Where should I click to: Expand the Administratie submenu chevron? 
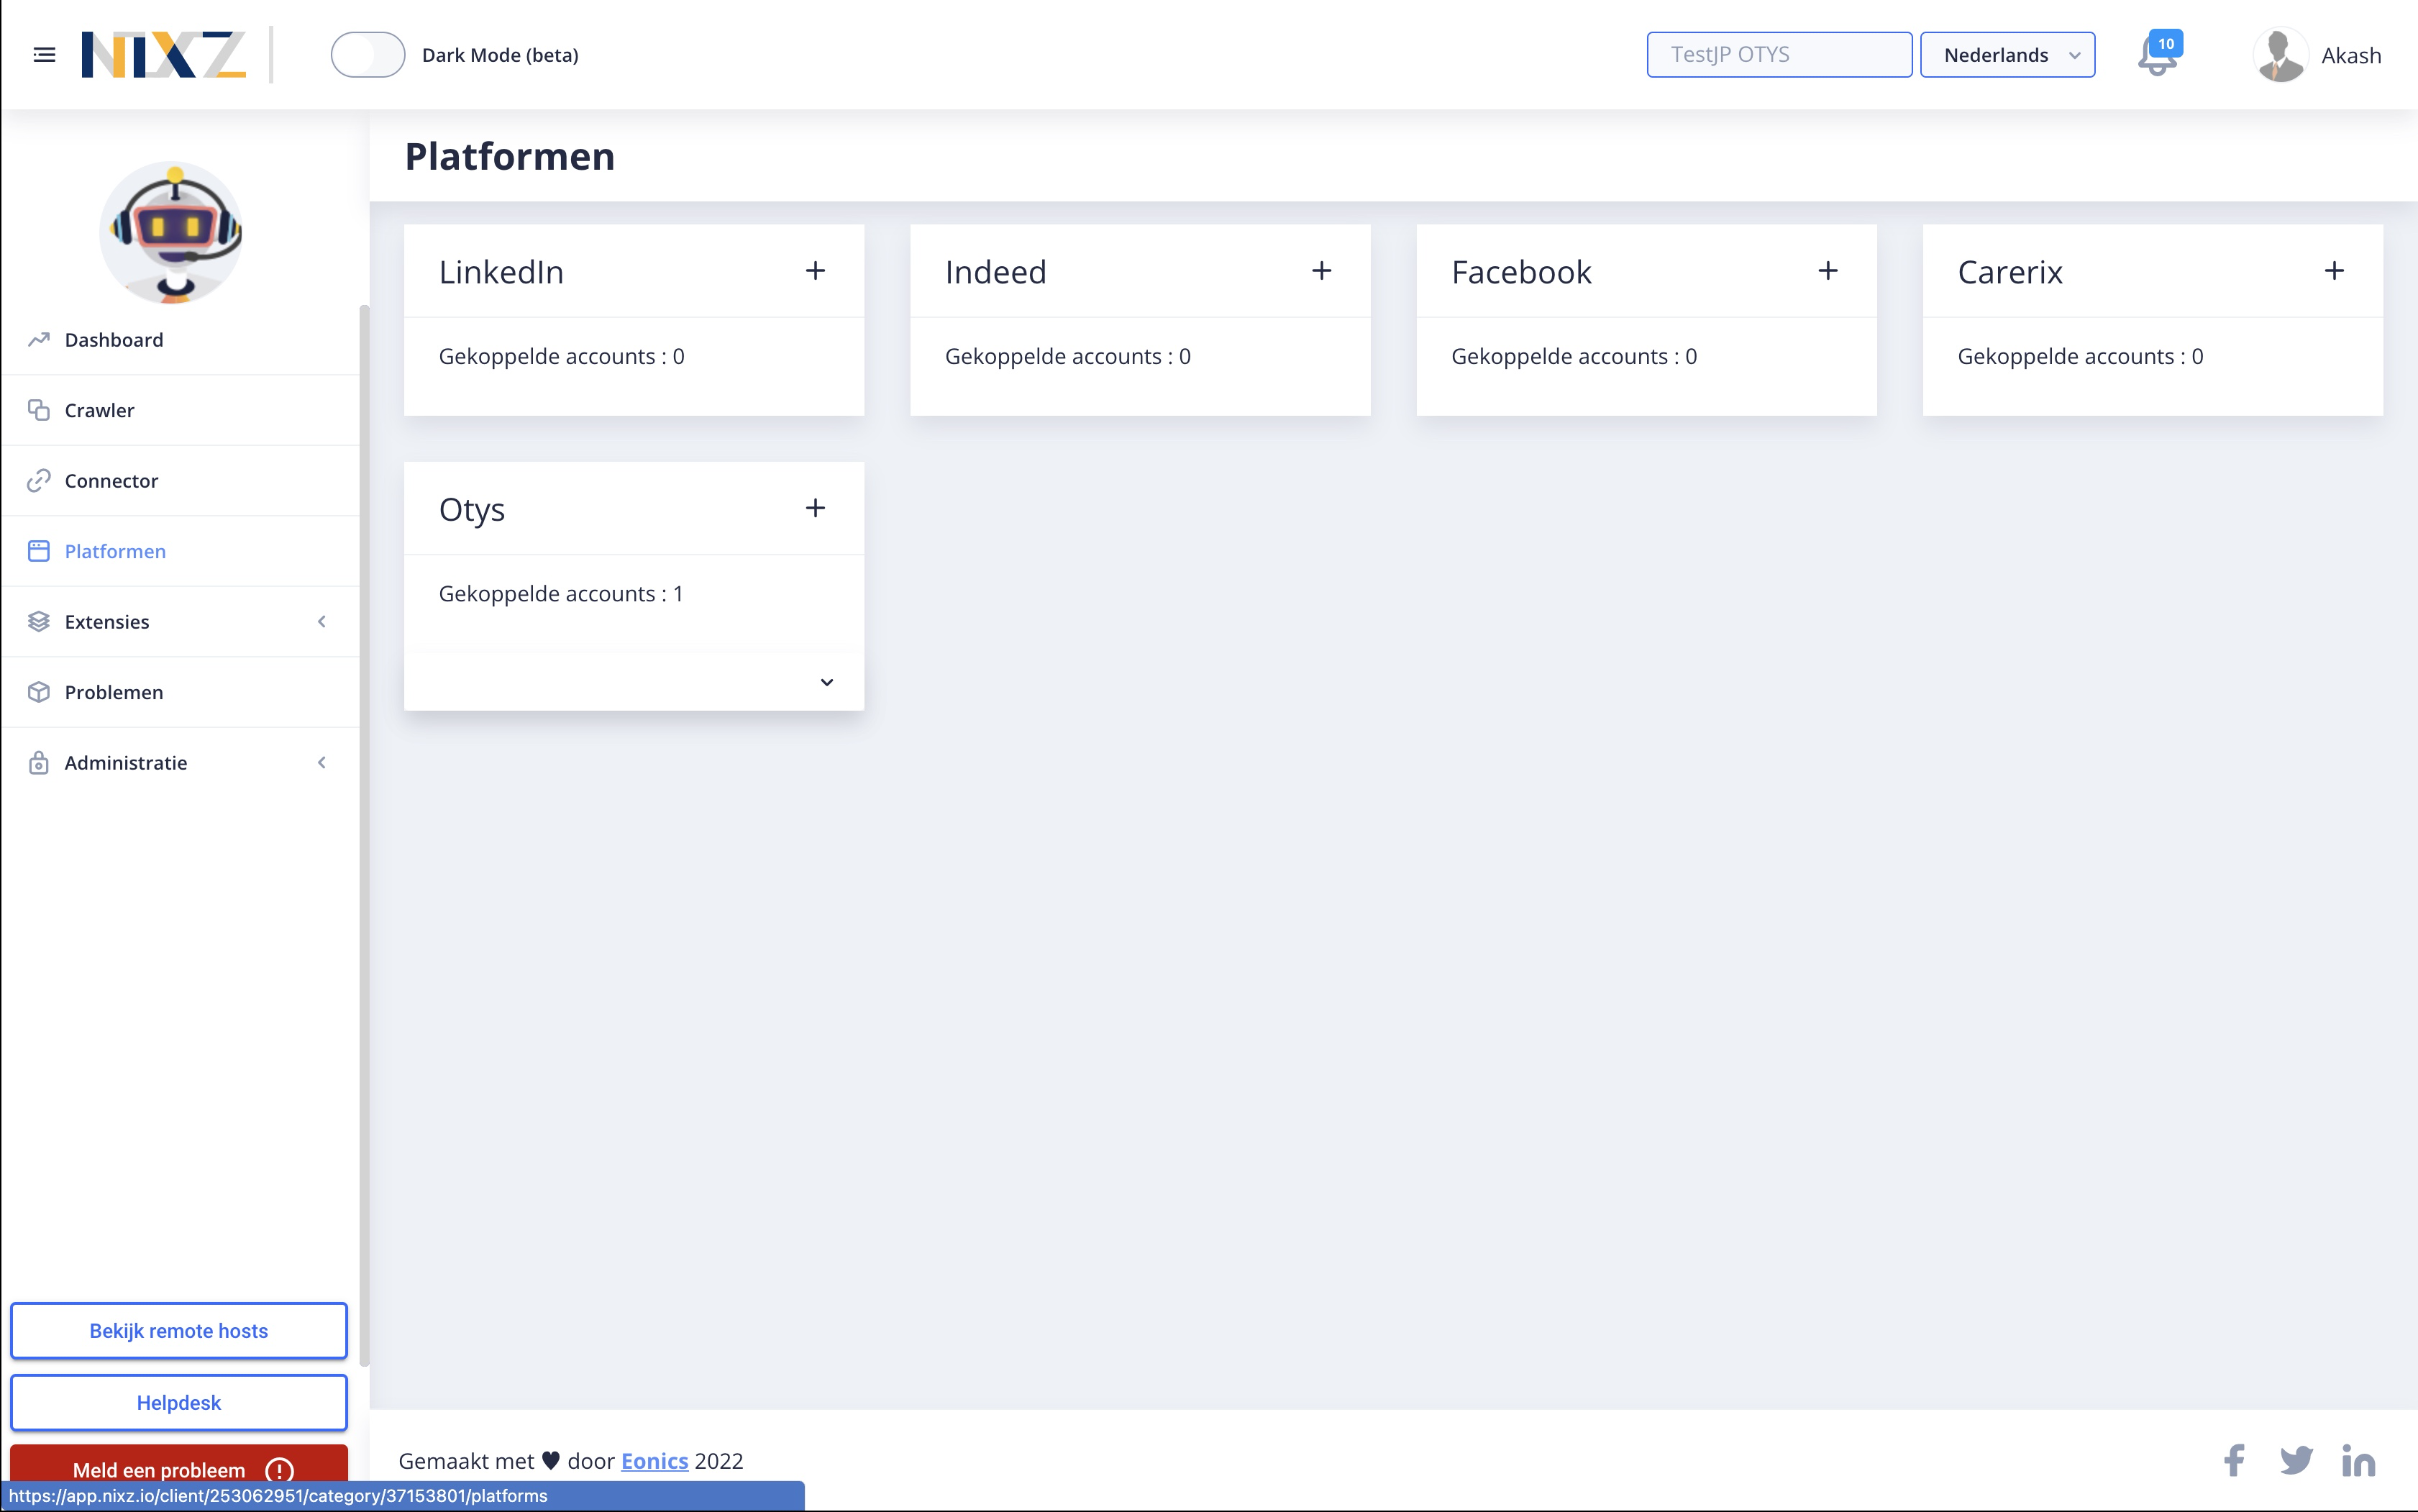[x=322, y=763]
